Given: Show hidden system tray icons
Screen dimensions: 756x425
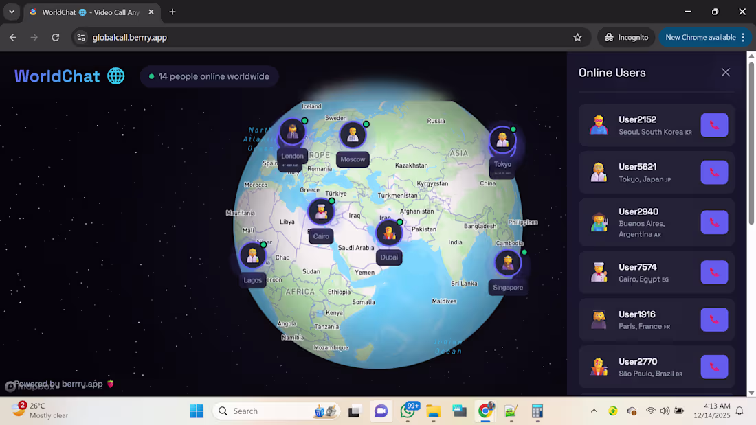Looking at the screenshot, I should click(594, 411).
